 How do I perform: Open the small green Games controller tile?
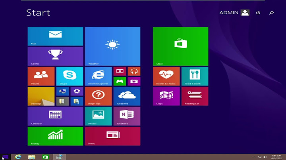[x=120, y=81]
